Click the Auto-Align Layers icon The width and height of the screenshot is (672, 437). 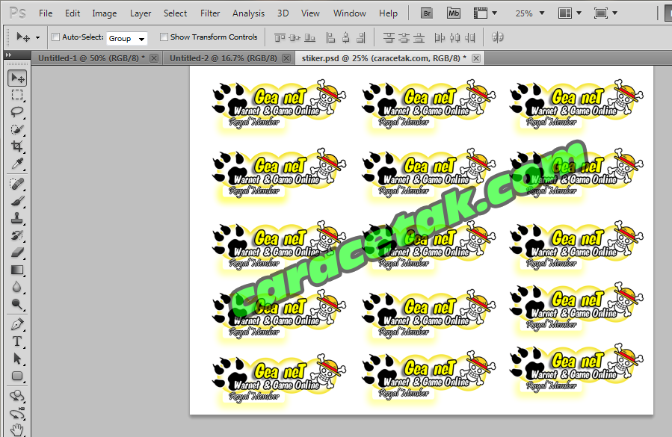tap(497, 37)
